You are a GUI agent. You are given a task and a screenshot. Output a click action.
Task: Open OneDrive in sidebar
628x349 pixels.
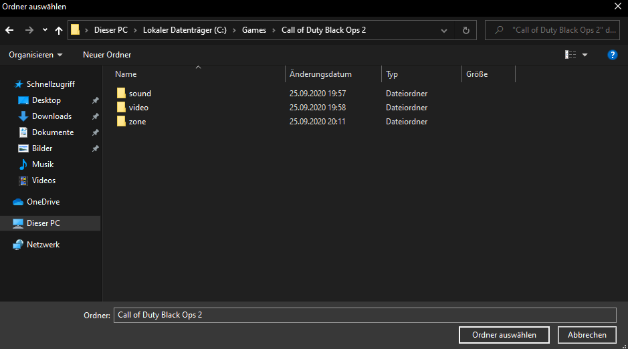click(43, 202)
